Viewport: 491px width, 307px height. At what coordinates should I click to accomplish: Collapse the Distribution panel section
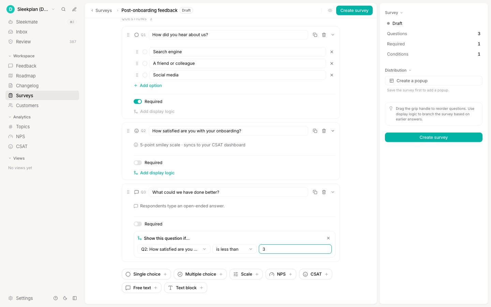point(398,70)
